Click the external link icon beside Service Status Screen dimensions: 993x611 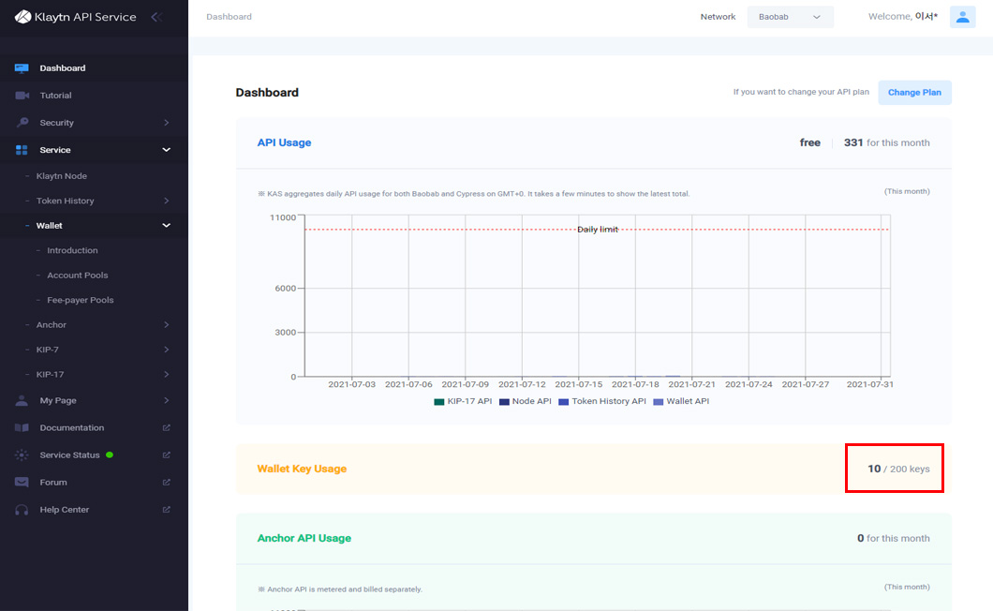pos(167,455)
